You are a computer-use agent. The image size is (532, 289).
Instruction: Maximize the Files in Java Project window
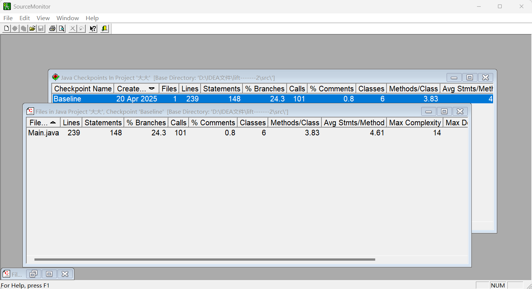[444, 111]
